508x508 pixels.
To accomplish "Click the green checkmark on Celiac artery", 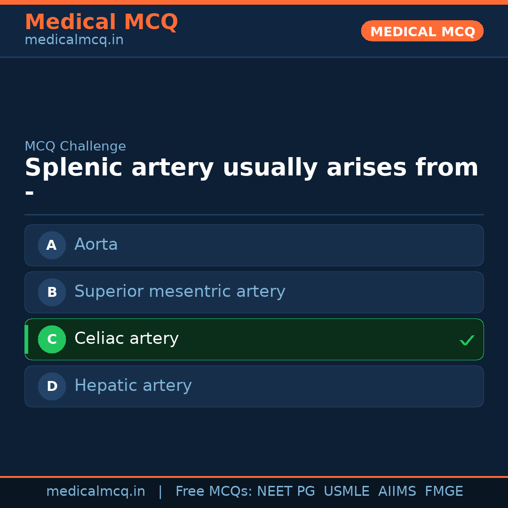I will point(467,340).
